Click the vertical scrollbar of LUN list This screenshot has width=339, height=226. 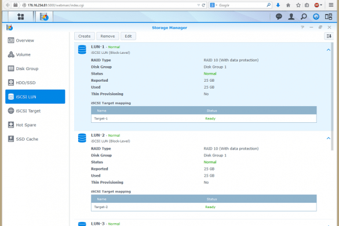point(332,96)
